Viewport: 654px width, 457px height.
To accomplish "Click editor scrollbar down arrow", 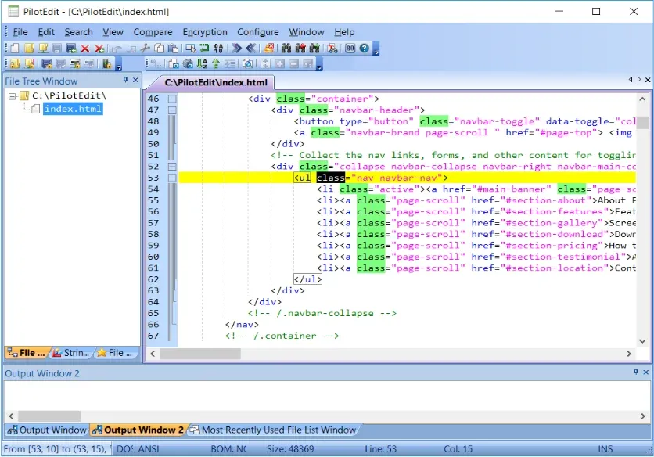I will click(x=643, y=341).
